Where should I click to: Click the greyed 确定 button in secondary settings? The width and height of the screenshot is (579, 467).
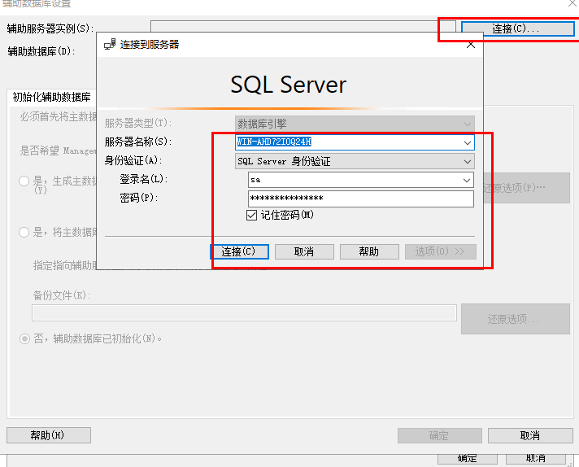click(x=439, y=435)
